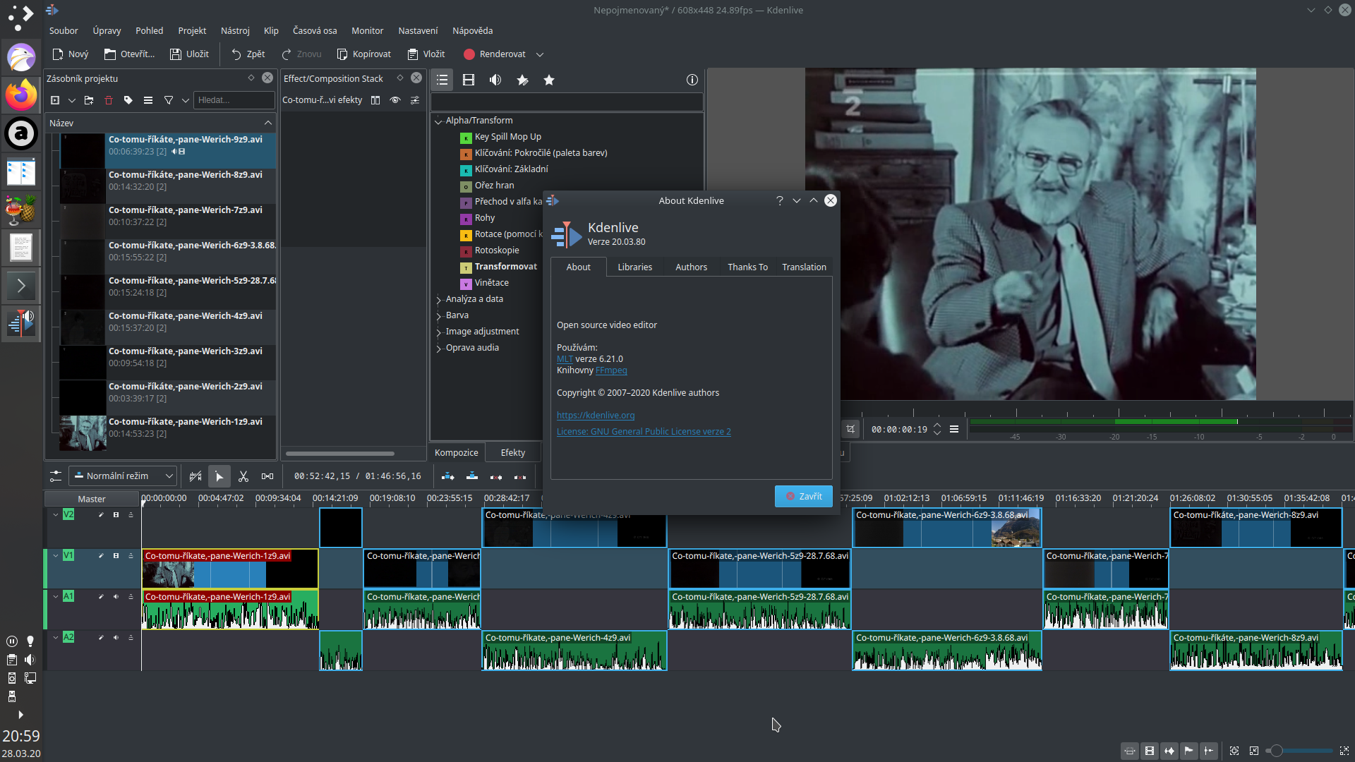Screen dimensions: 1355x762
Task: Expand the Barva effects category
Action: click(x=438, y=315)
